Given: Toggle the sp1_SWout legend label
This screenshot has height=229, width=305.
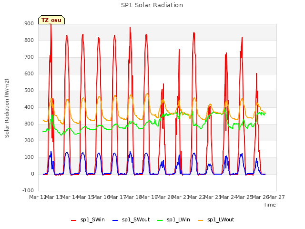Looking at the screenshot, I should point(136,219).
